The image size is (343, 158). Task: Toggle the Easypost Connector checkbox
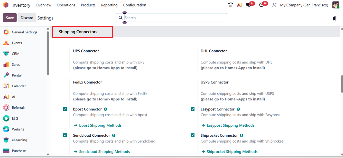click(x=193, y=109)
